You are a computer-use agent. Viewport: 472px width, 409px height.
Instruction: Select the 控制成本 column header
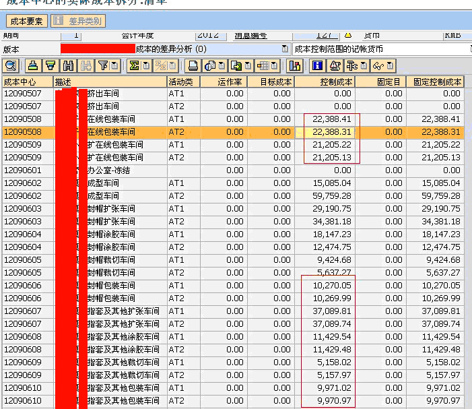325,82
